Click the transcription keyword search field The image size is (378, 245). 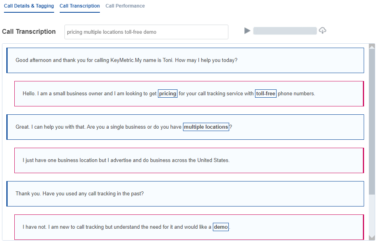coord(146,32)
